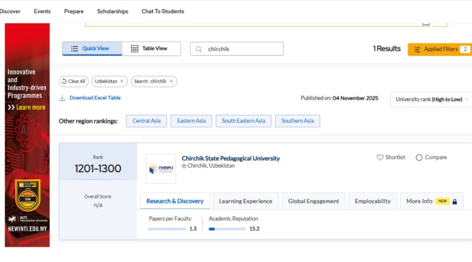Open the Applied Filters panel
Screen dimensions: 472x262
(439, 49)
